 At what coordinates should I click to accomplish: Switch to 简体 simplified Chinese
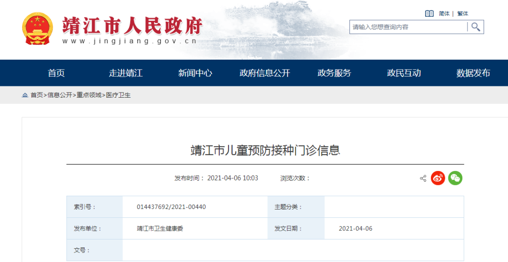444,14
